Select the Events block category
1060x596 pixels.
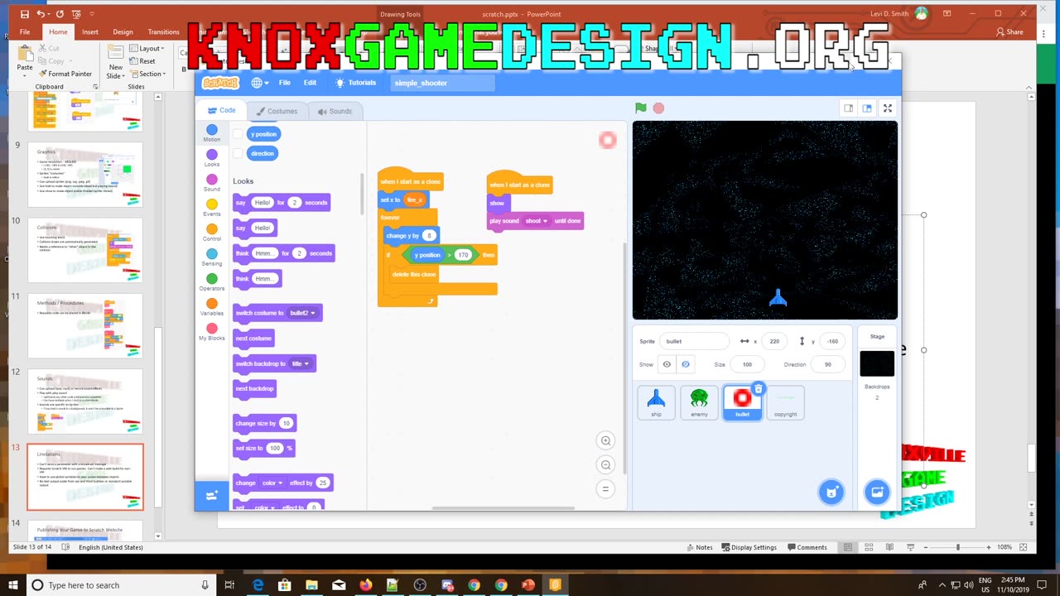(x=212, y=208)
